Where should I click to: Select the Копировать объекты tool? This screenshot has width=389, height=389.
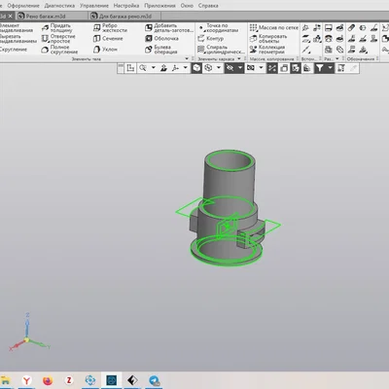(x=268, y=39)
